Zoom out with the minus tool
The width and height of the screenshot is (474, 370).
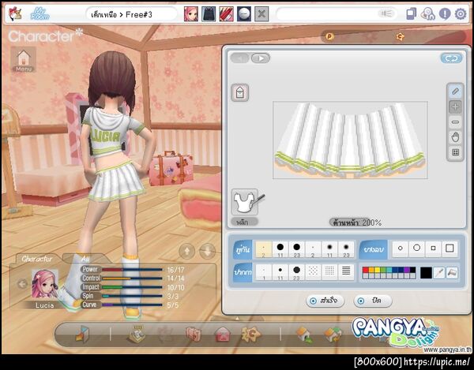click(455, 122)
